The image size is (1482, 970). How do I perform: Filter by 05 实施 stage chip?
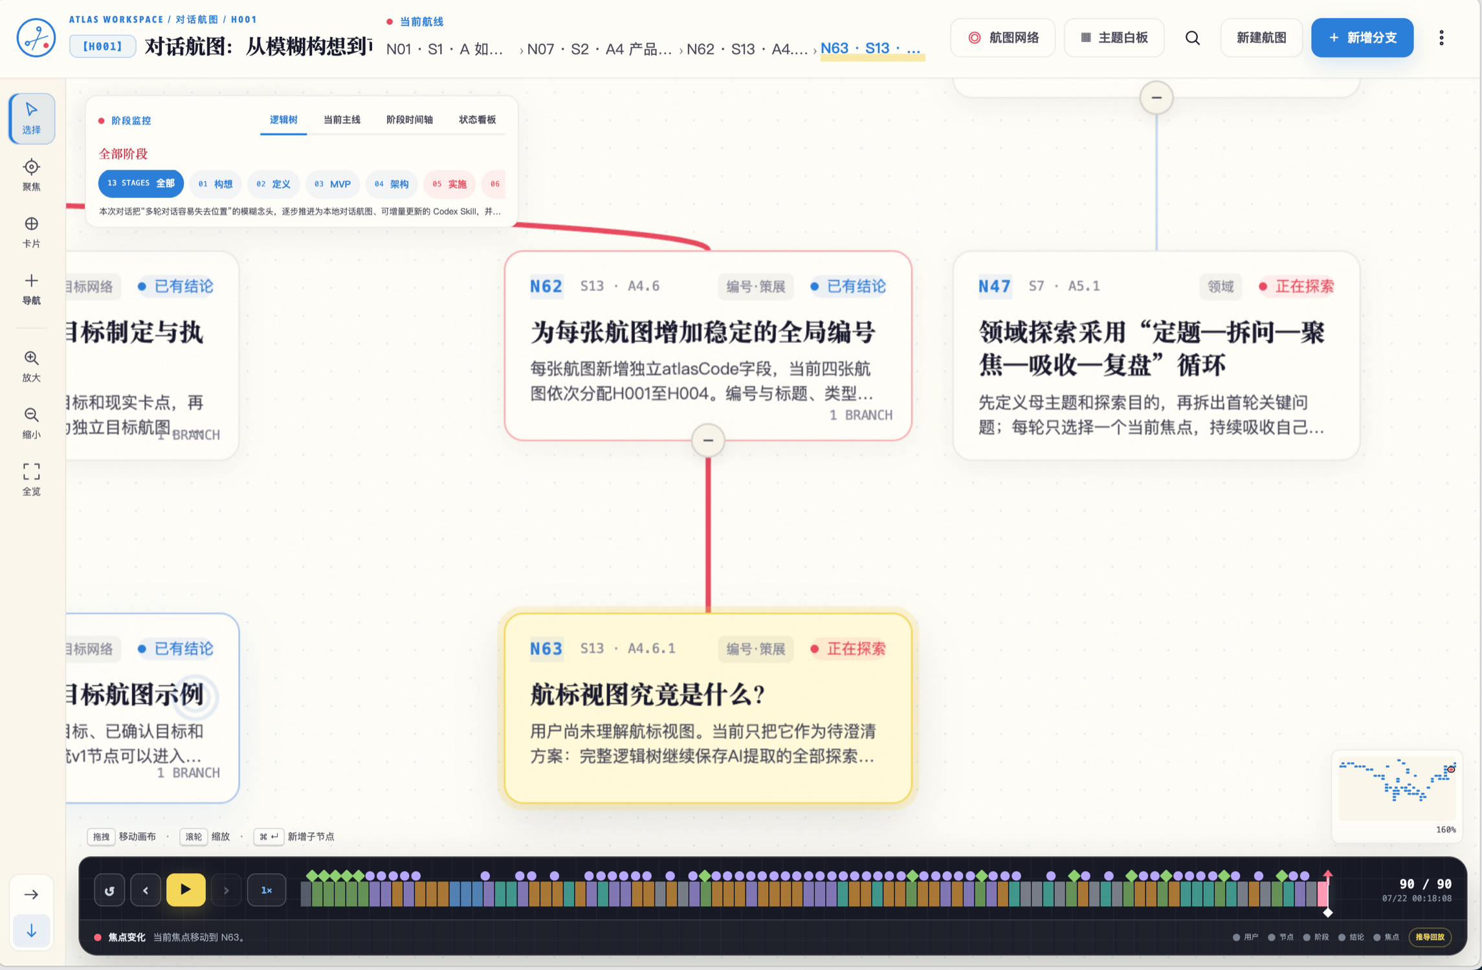449,184
